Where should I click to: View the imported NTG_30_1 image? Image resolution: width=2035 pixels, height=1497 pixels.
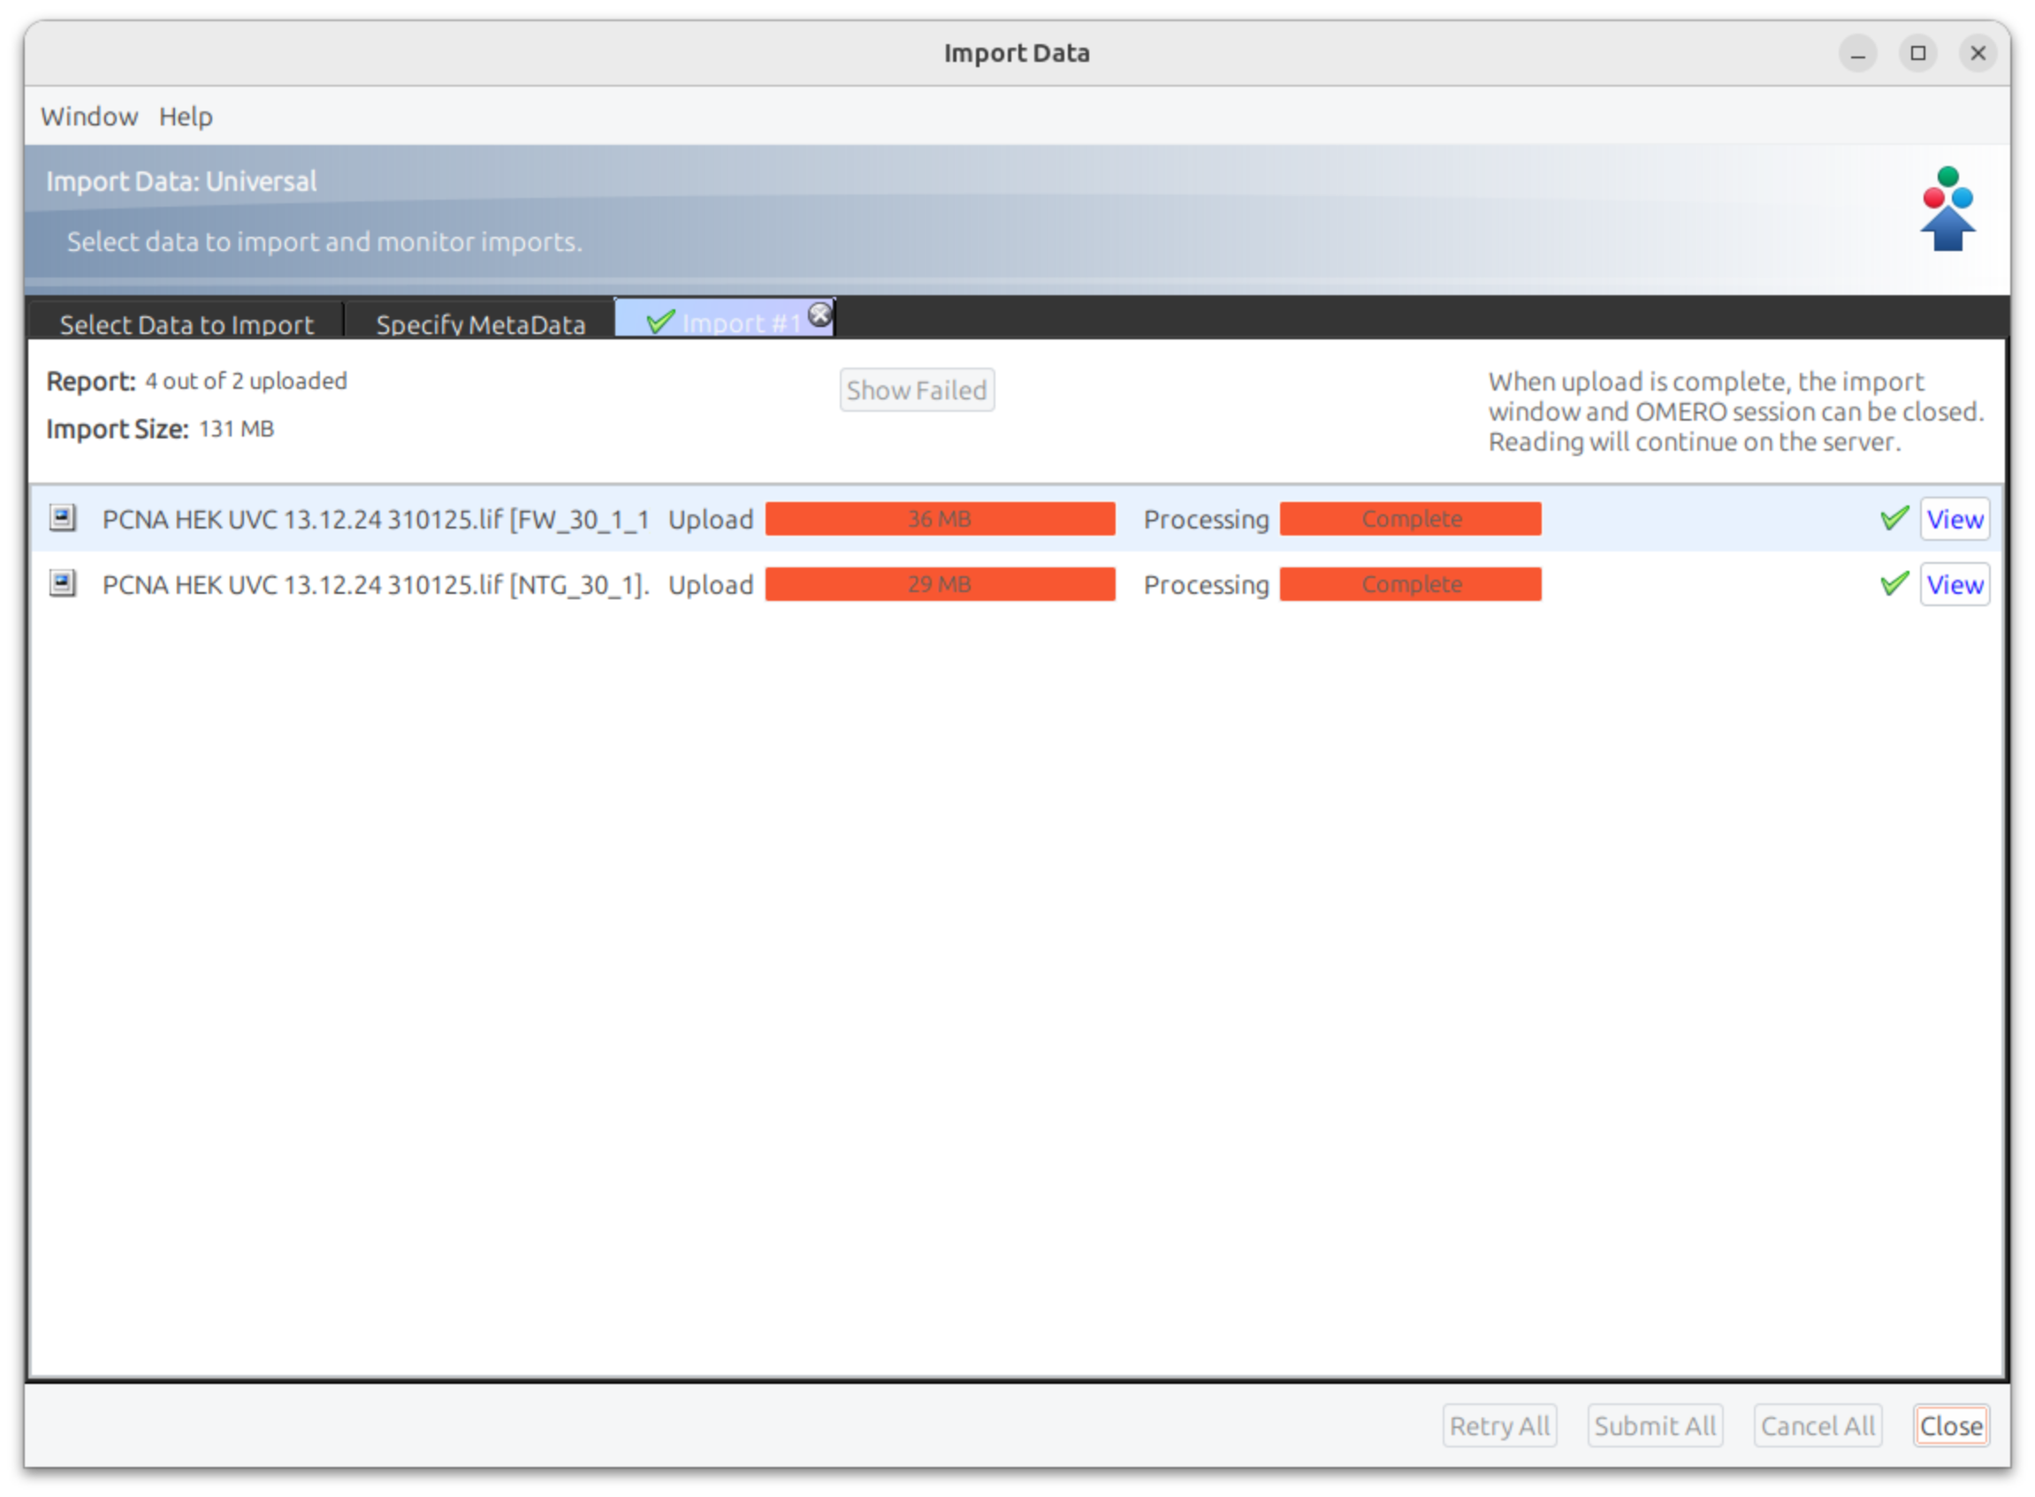tap(1955, 583)
